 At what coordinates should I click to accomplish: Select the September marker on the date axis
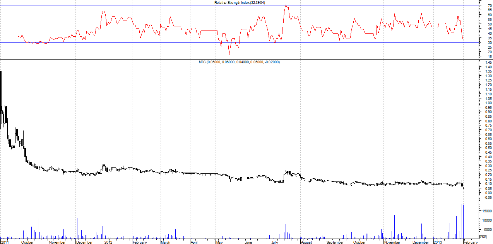pyautogui.click(x=335, y=242)
